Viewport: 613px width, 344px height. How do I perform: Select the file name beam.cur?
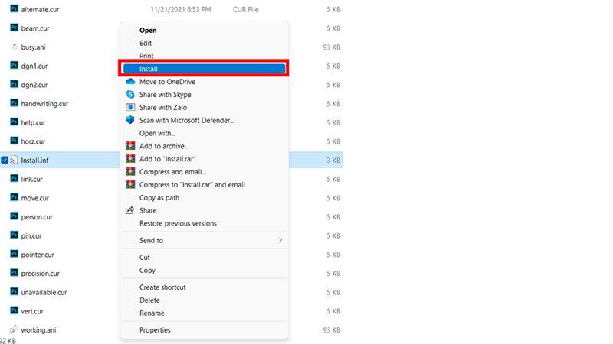tap(35, 28)
